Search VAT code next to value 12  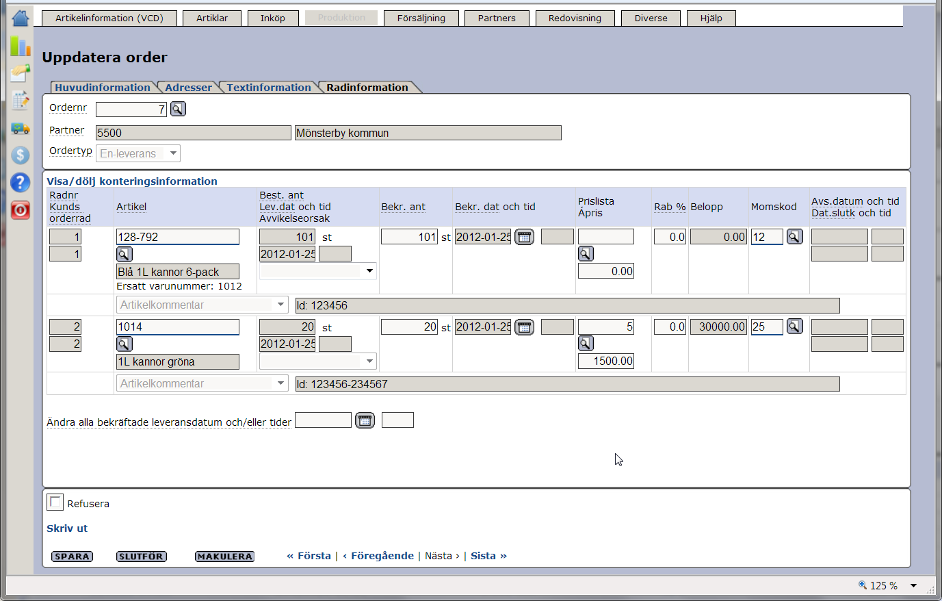point(794,237)
